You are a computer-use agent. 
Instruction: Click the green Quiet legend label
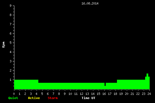(x=13, y=98)
